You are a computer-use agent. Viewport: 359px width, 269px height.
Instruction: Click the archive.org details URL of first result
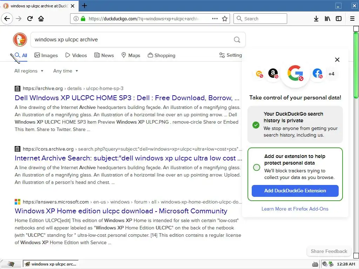pos(73,88)
